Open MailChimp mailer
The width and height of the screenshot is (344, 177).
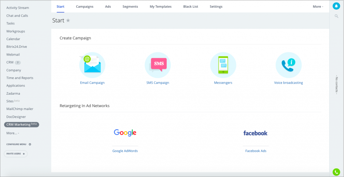coord(20,109)
